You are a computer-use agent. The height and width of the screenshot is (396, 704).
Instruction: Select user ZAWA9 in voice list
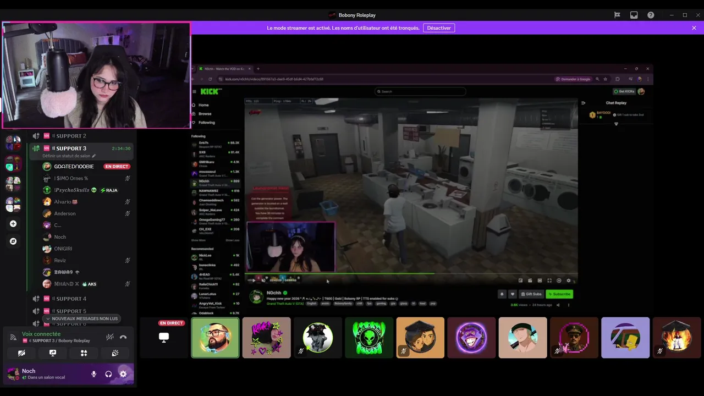click(x=87, y=272)
